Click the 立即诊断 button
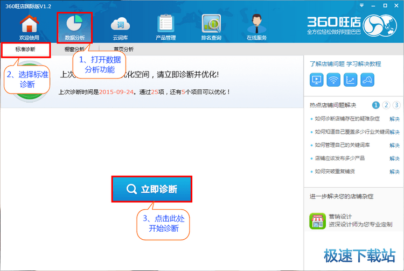The image size is (404, 271). (152, 189)
